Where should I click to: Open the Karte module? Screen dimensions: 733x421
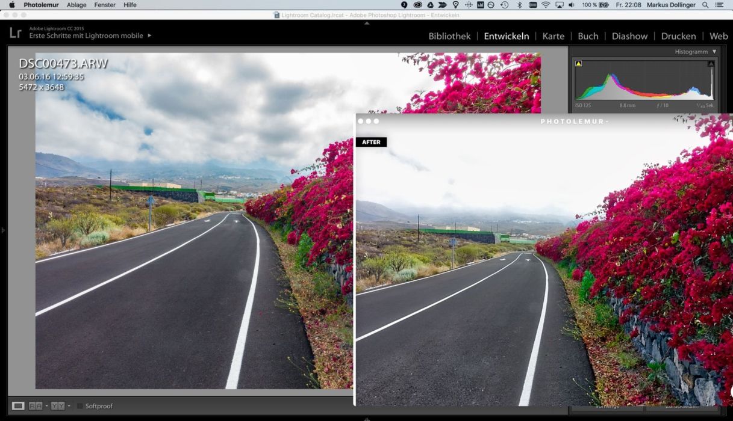(x=553, y=36)
